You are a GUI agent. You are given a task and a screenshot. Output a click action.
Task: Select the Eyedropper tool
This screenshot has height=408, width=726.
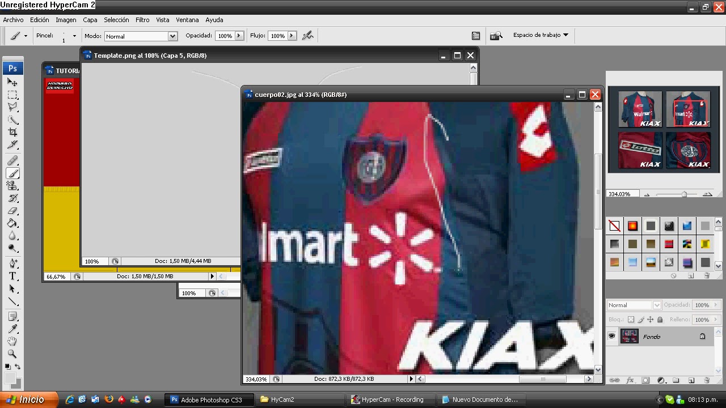click(x=12, y=329)
